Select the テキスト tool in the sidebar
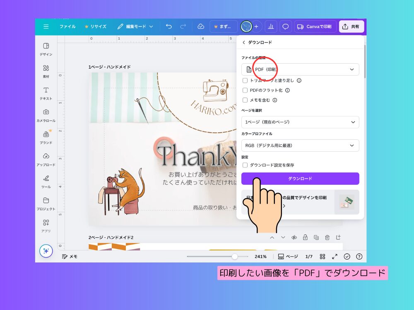The height and width of the screenshot is (310, 414). click(46, 93)
